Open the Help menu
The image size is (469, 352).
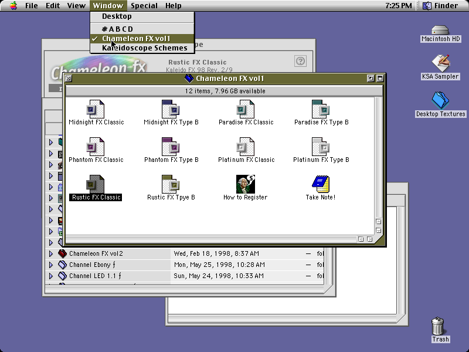tap(173, 5)
